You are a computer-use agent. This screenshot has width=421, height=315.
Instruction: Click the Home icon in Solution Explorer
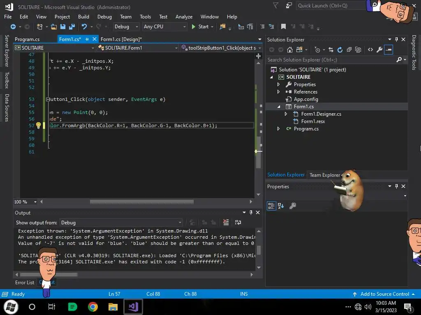point(290,50)
